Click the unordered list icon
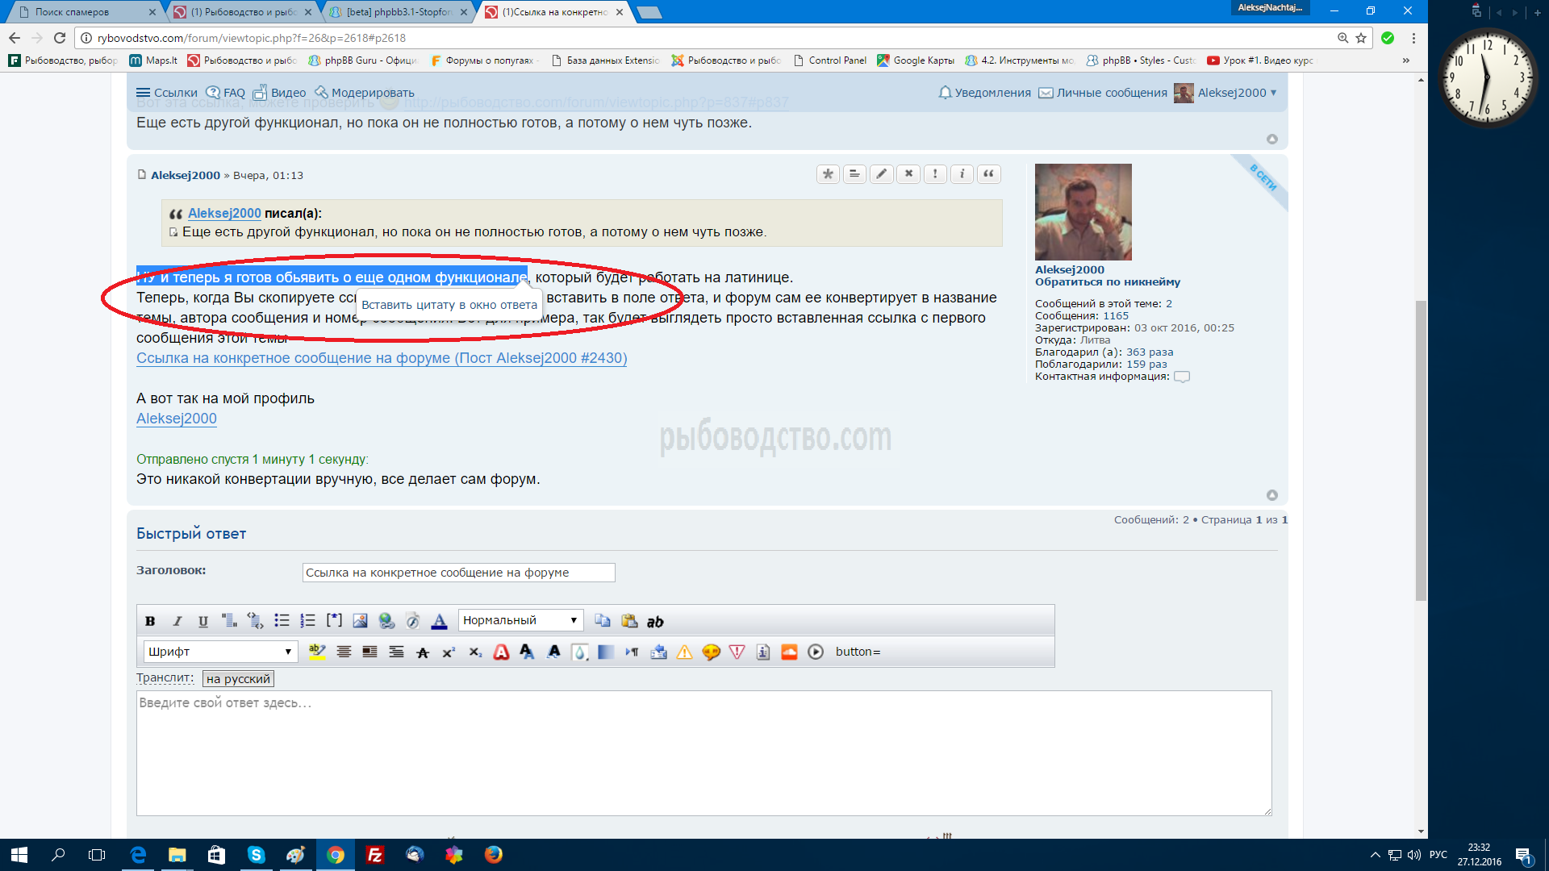The width and height of the screenshot is (1549, 871). 282,621
